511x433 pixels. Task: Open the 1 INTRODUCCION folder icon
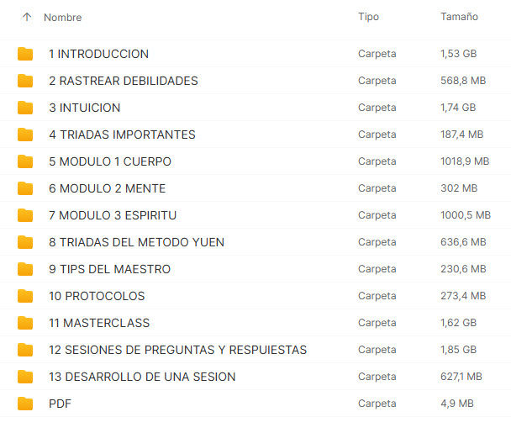(x=25, y=54)
